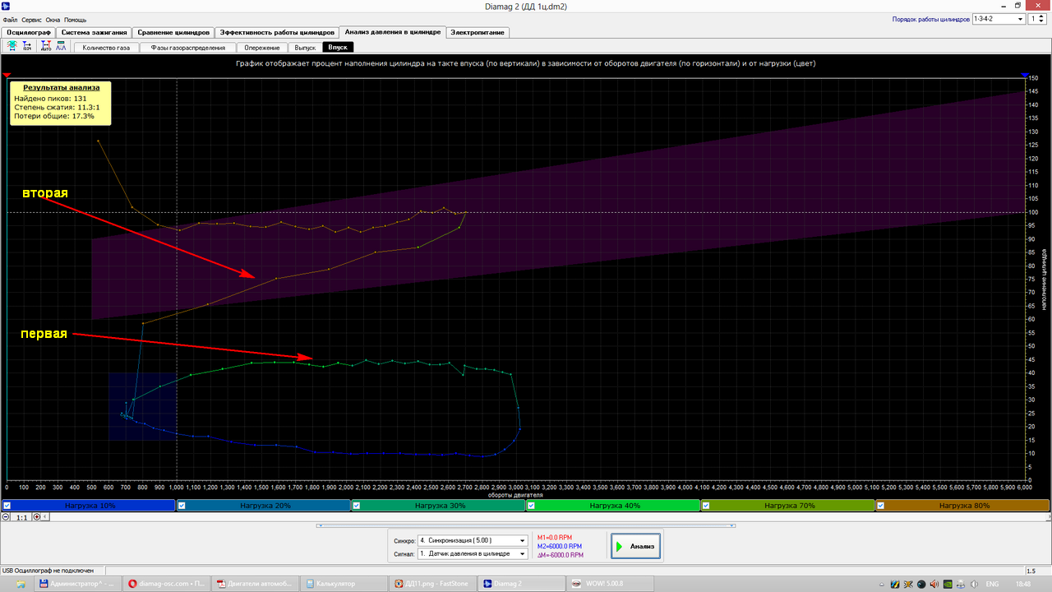Click the blue M2 marker at chart top-right
Screen dimensions: 1052x592
(1024, 75)
